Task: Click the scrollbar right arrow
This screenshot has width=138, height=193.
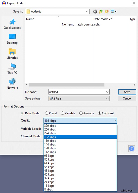Action: point(135,85)
